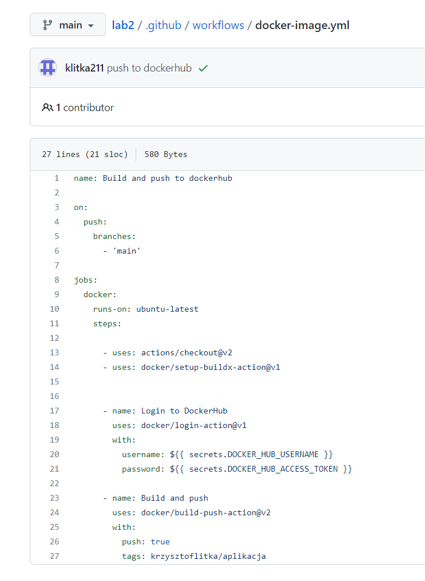Select line number 24
Image resolution: width=425 pixels, height=581 pixels.
pos(55,512)
